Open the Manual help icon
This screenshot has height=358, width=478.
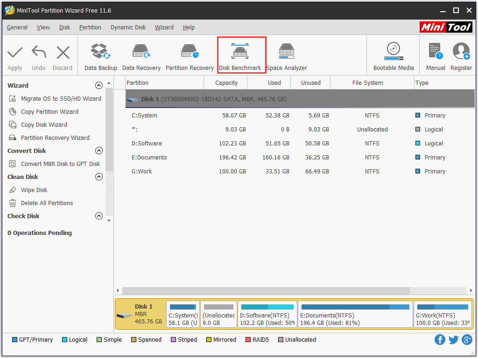point(436,51)
